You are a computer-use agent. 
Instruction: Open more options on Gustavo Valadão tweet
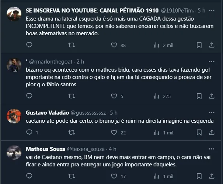pos(212,112)
